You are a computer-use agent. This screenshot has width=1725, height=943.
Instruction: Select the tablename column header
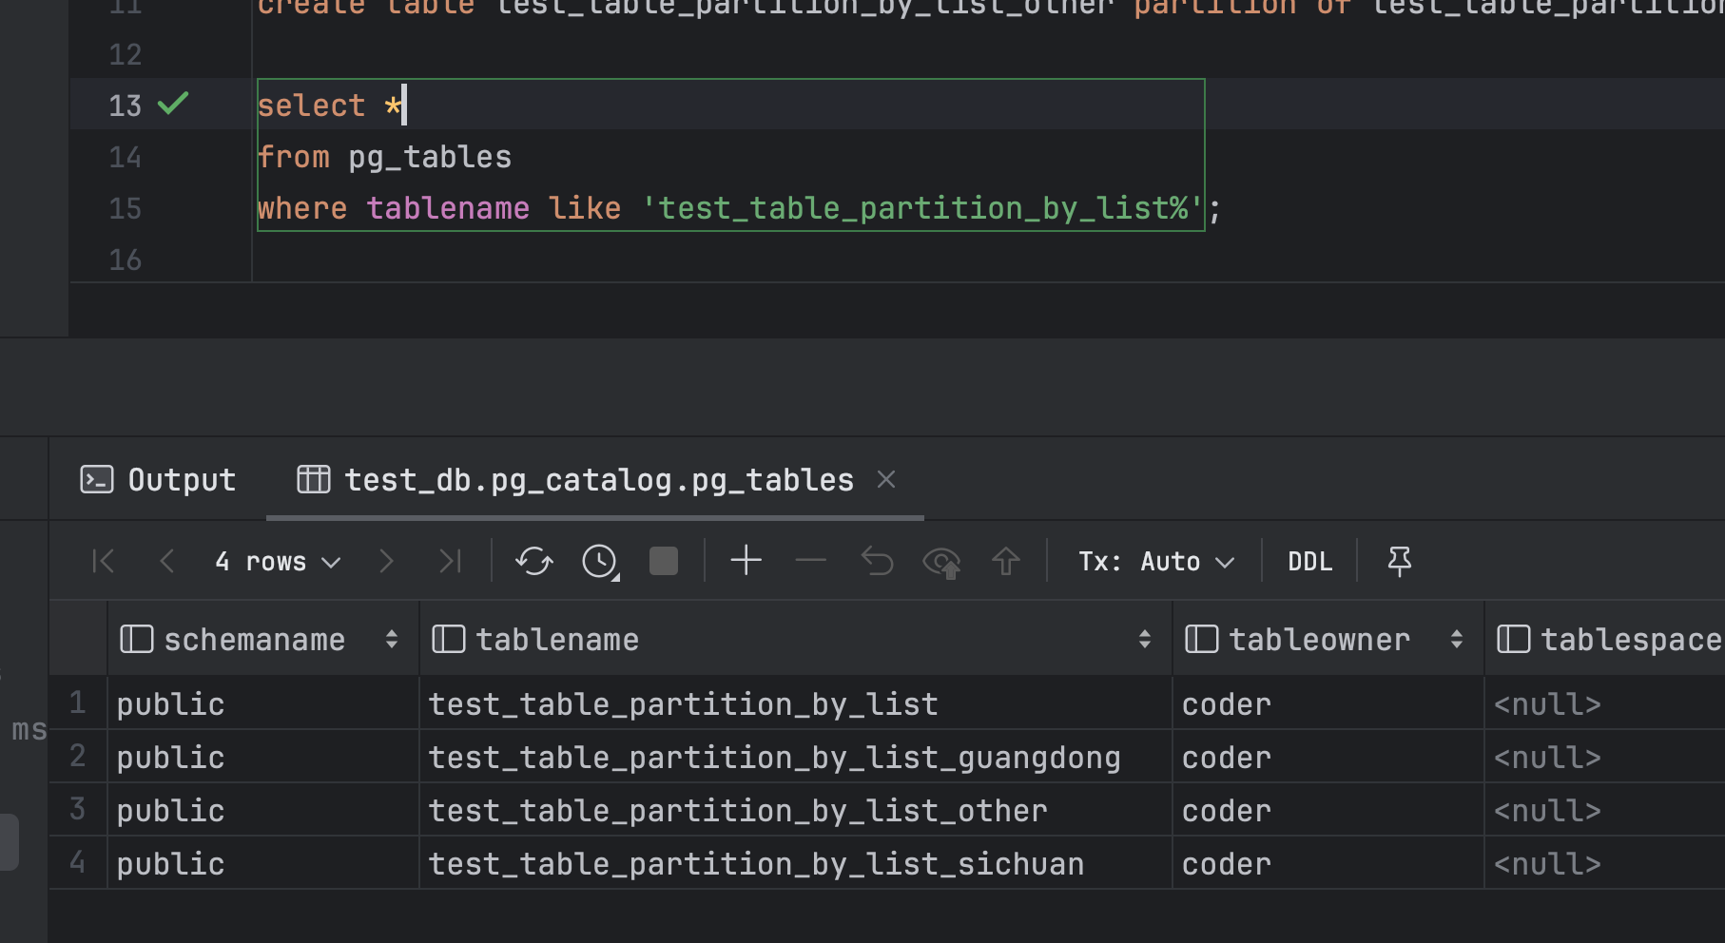click(x=796, y=640)
